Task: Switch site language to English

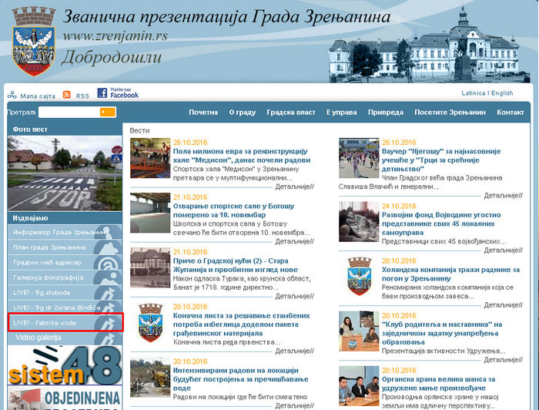Action: (x=502, y=93)
